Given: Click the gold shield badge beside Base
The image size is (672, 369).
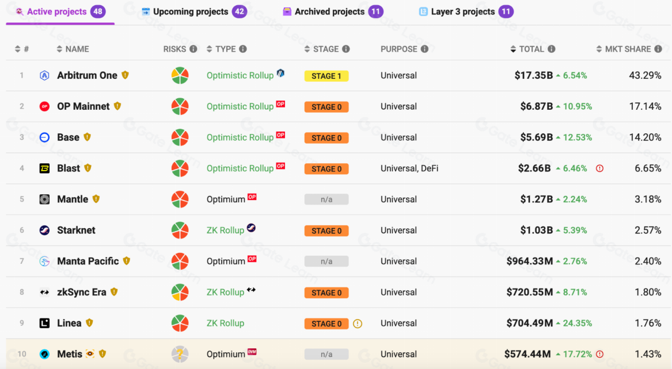Looking at the screenshot, I should click(x=88, y=137).
